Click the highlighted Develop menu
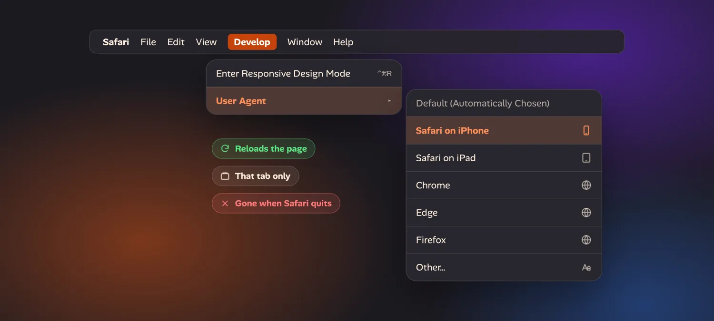This screenshot has width=714, height=321. tap(252, 42)
